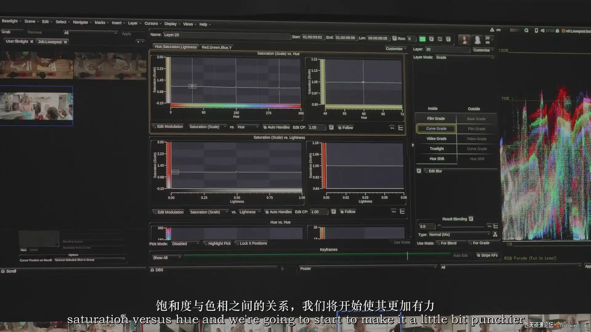Image resolution: width=591 pixels, height=332 pixels.
Task: Click the key icon beside Result Blending slider
Action: (489, 226)
